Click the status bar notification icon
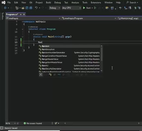Image resolution: width=142 pixels, height=131 pixels. pos(2,128)
